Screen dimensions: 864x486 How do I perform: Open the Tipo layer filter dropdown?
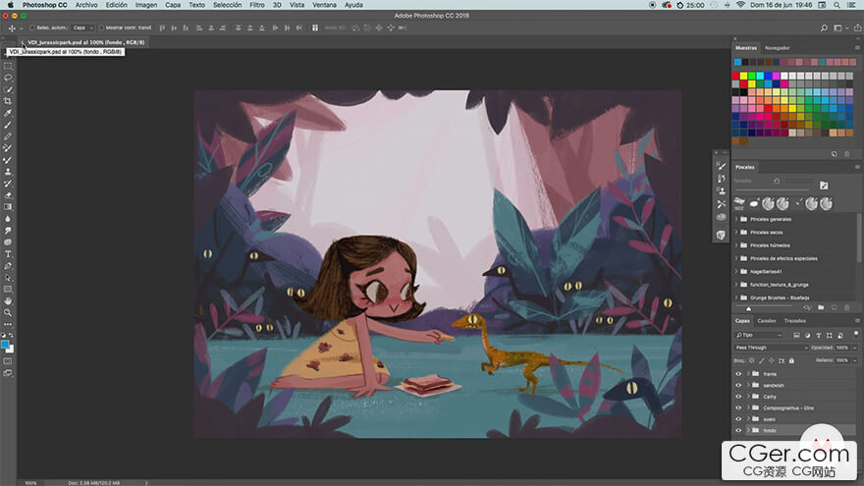click(759, 335)
